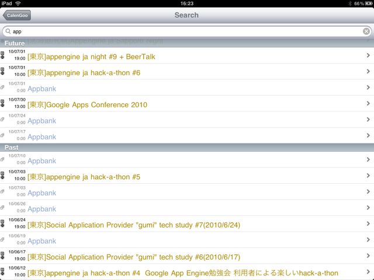Tap calendar icon beside hack-a-thon #6
374x280 pixels.
click(x=2, y=71)
